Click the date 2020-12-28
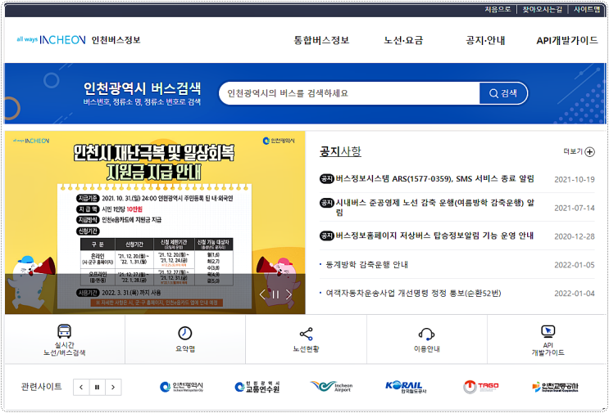The width and height of the screenshot is (609, 413). coord(574,236)
